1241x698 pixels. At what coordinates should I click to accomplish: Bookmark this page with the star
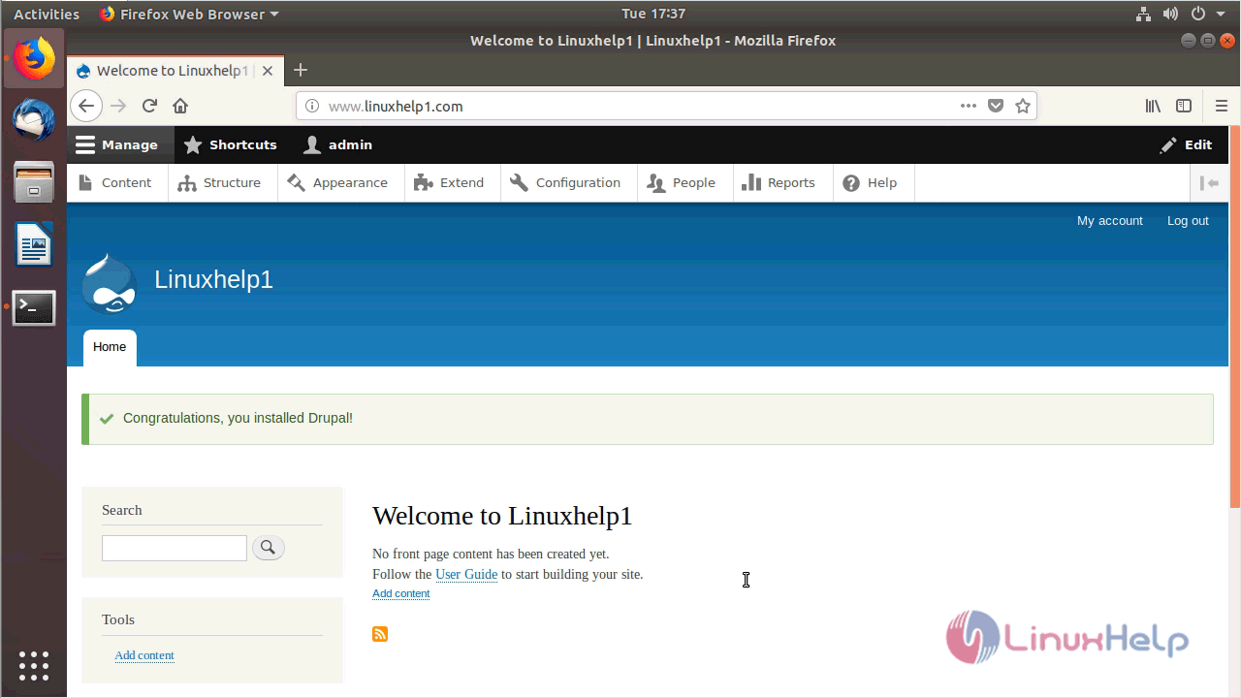click(x=1022, y=106)
